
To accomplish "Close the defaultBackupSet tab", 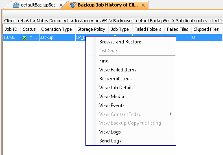I will point(61,5).
